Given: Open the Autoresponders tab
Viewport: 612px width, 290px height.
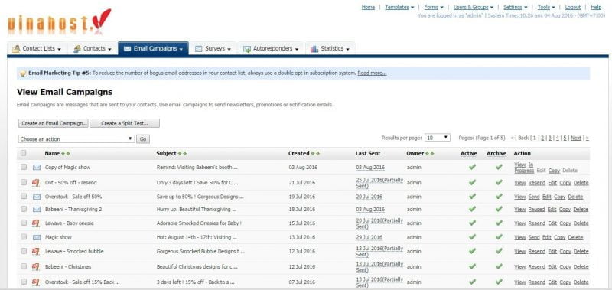Looking at the screenshot, I should coord(271,49).
